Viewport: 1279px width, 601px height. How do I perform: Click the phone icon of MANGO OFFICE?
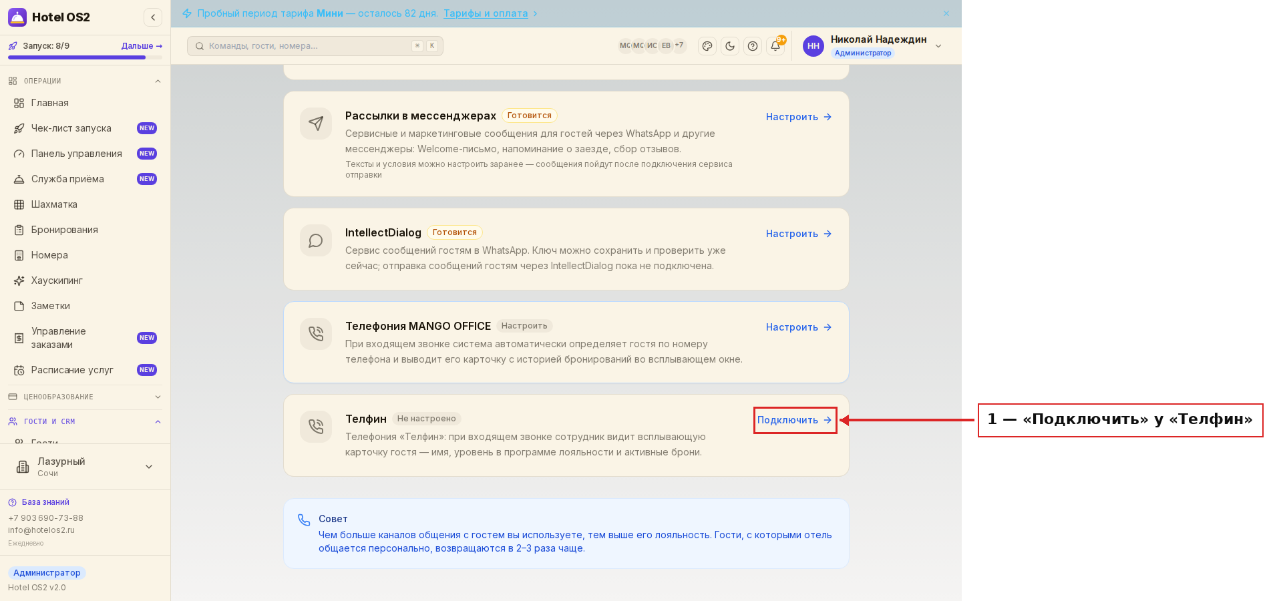(316, 334)
